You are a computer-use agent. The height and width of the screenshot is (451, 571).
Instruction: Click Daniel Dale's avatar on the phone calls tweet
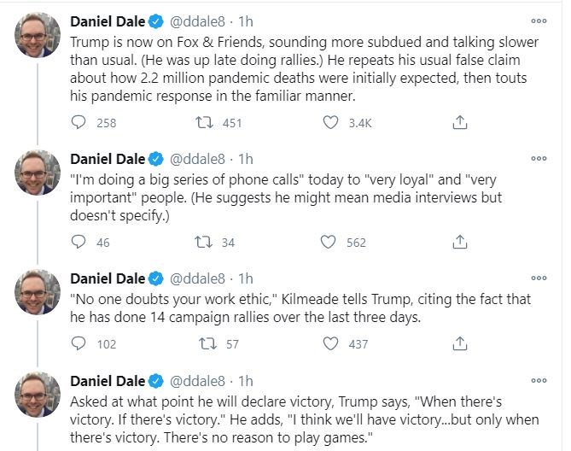coord(36,177)
